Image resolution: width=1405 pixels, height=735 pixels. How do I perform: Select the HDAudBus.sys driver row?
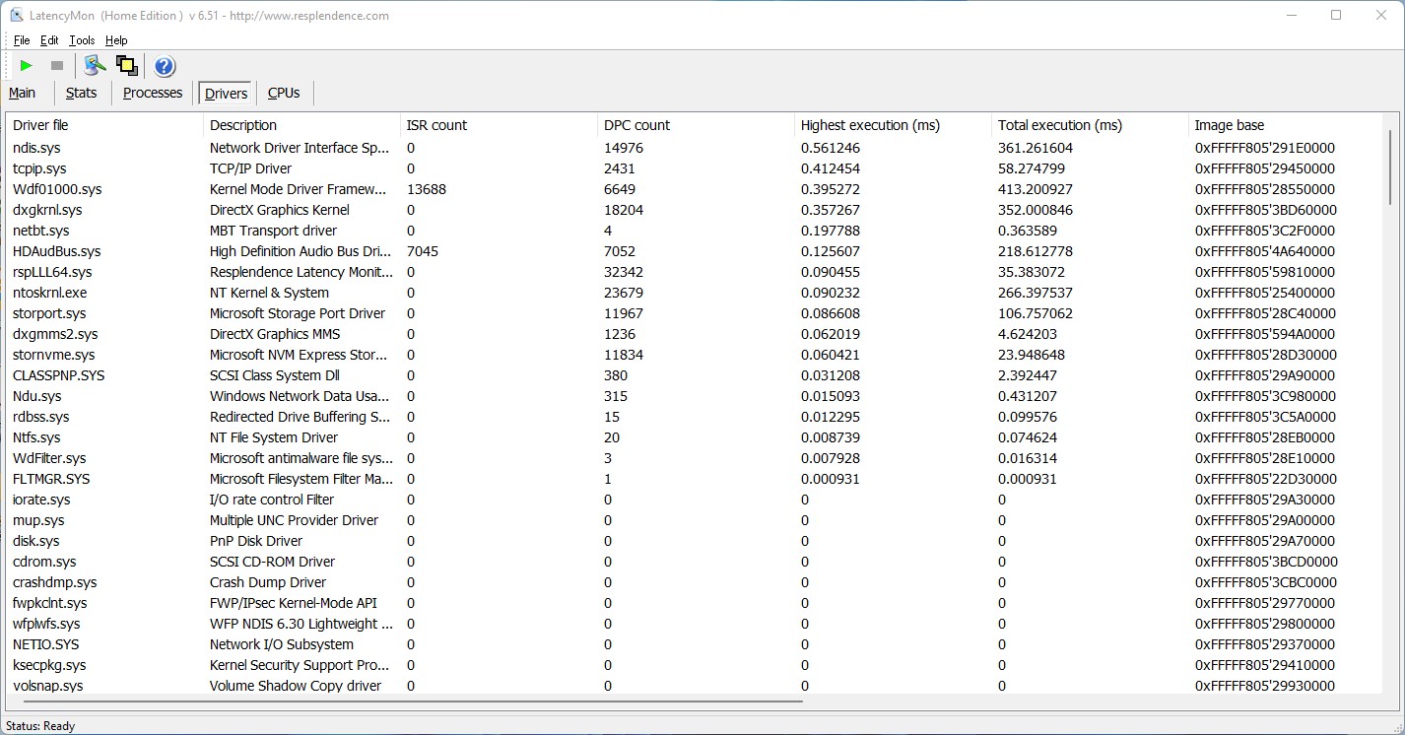click(695, 251)
